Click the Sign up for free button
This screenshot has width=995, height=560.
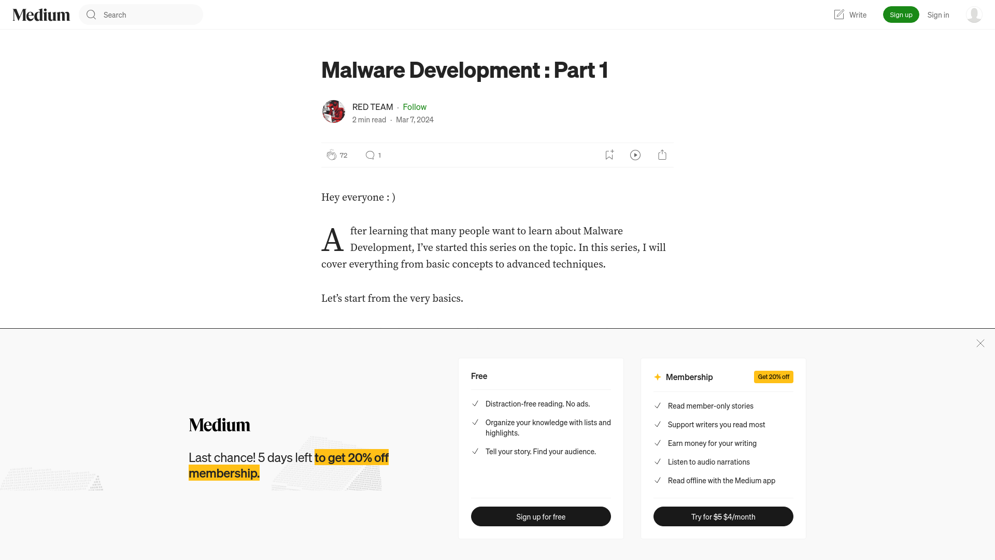[541, 516]
